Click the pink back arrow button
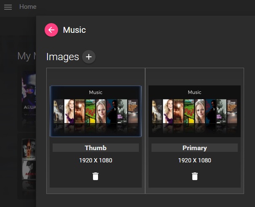255x207 pixels. point(51,30)
